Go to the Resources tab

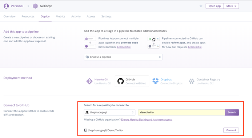28,16
